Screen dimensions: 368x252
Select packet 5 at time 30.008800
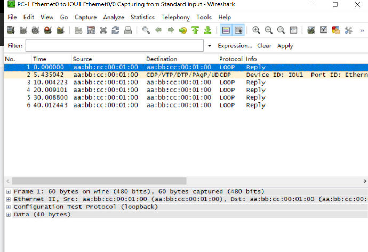click(186, 97)
